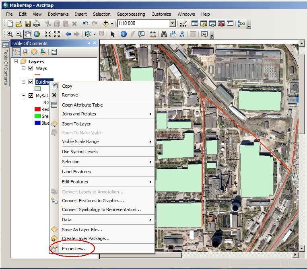Choose Remove from context menu
This screenshot has height=269, width=307.
[70, 95]
